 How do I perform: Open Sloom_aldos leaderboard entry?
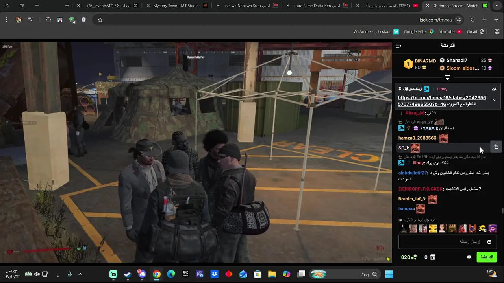pyautogui.click(x=463, y=68)
